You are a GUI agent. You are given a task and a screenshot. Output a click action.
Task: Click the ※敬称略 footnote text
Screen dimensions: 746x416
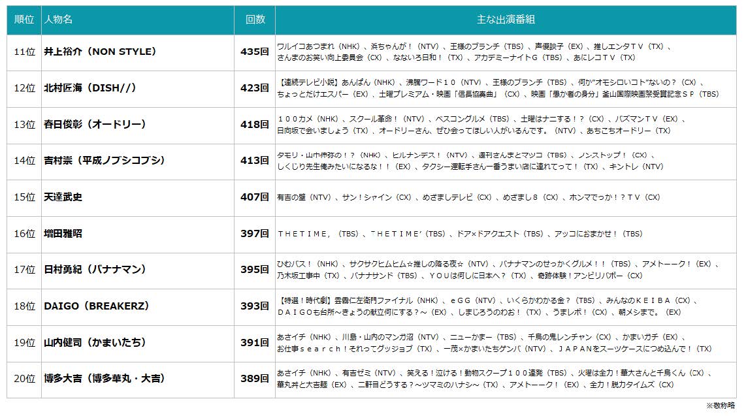click(721, 406)
